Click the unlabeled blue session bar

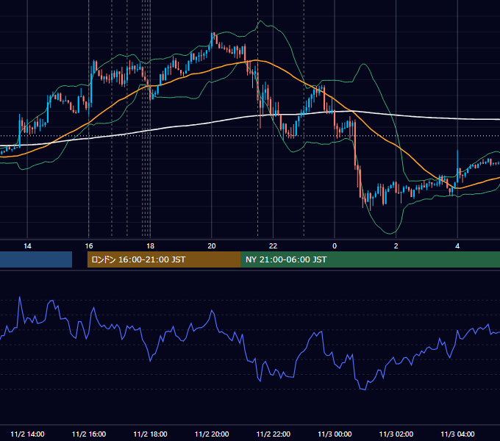point(36,259)
